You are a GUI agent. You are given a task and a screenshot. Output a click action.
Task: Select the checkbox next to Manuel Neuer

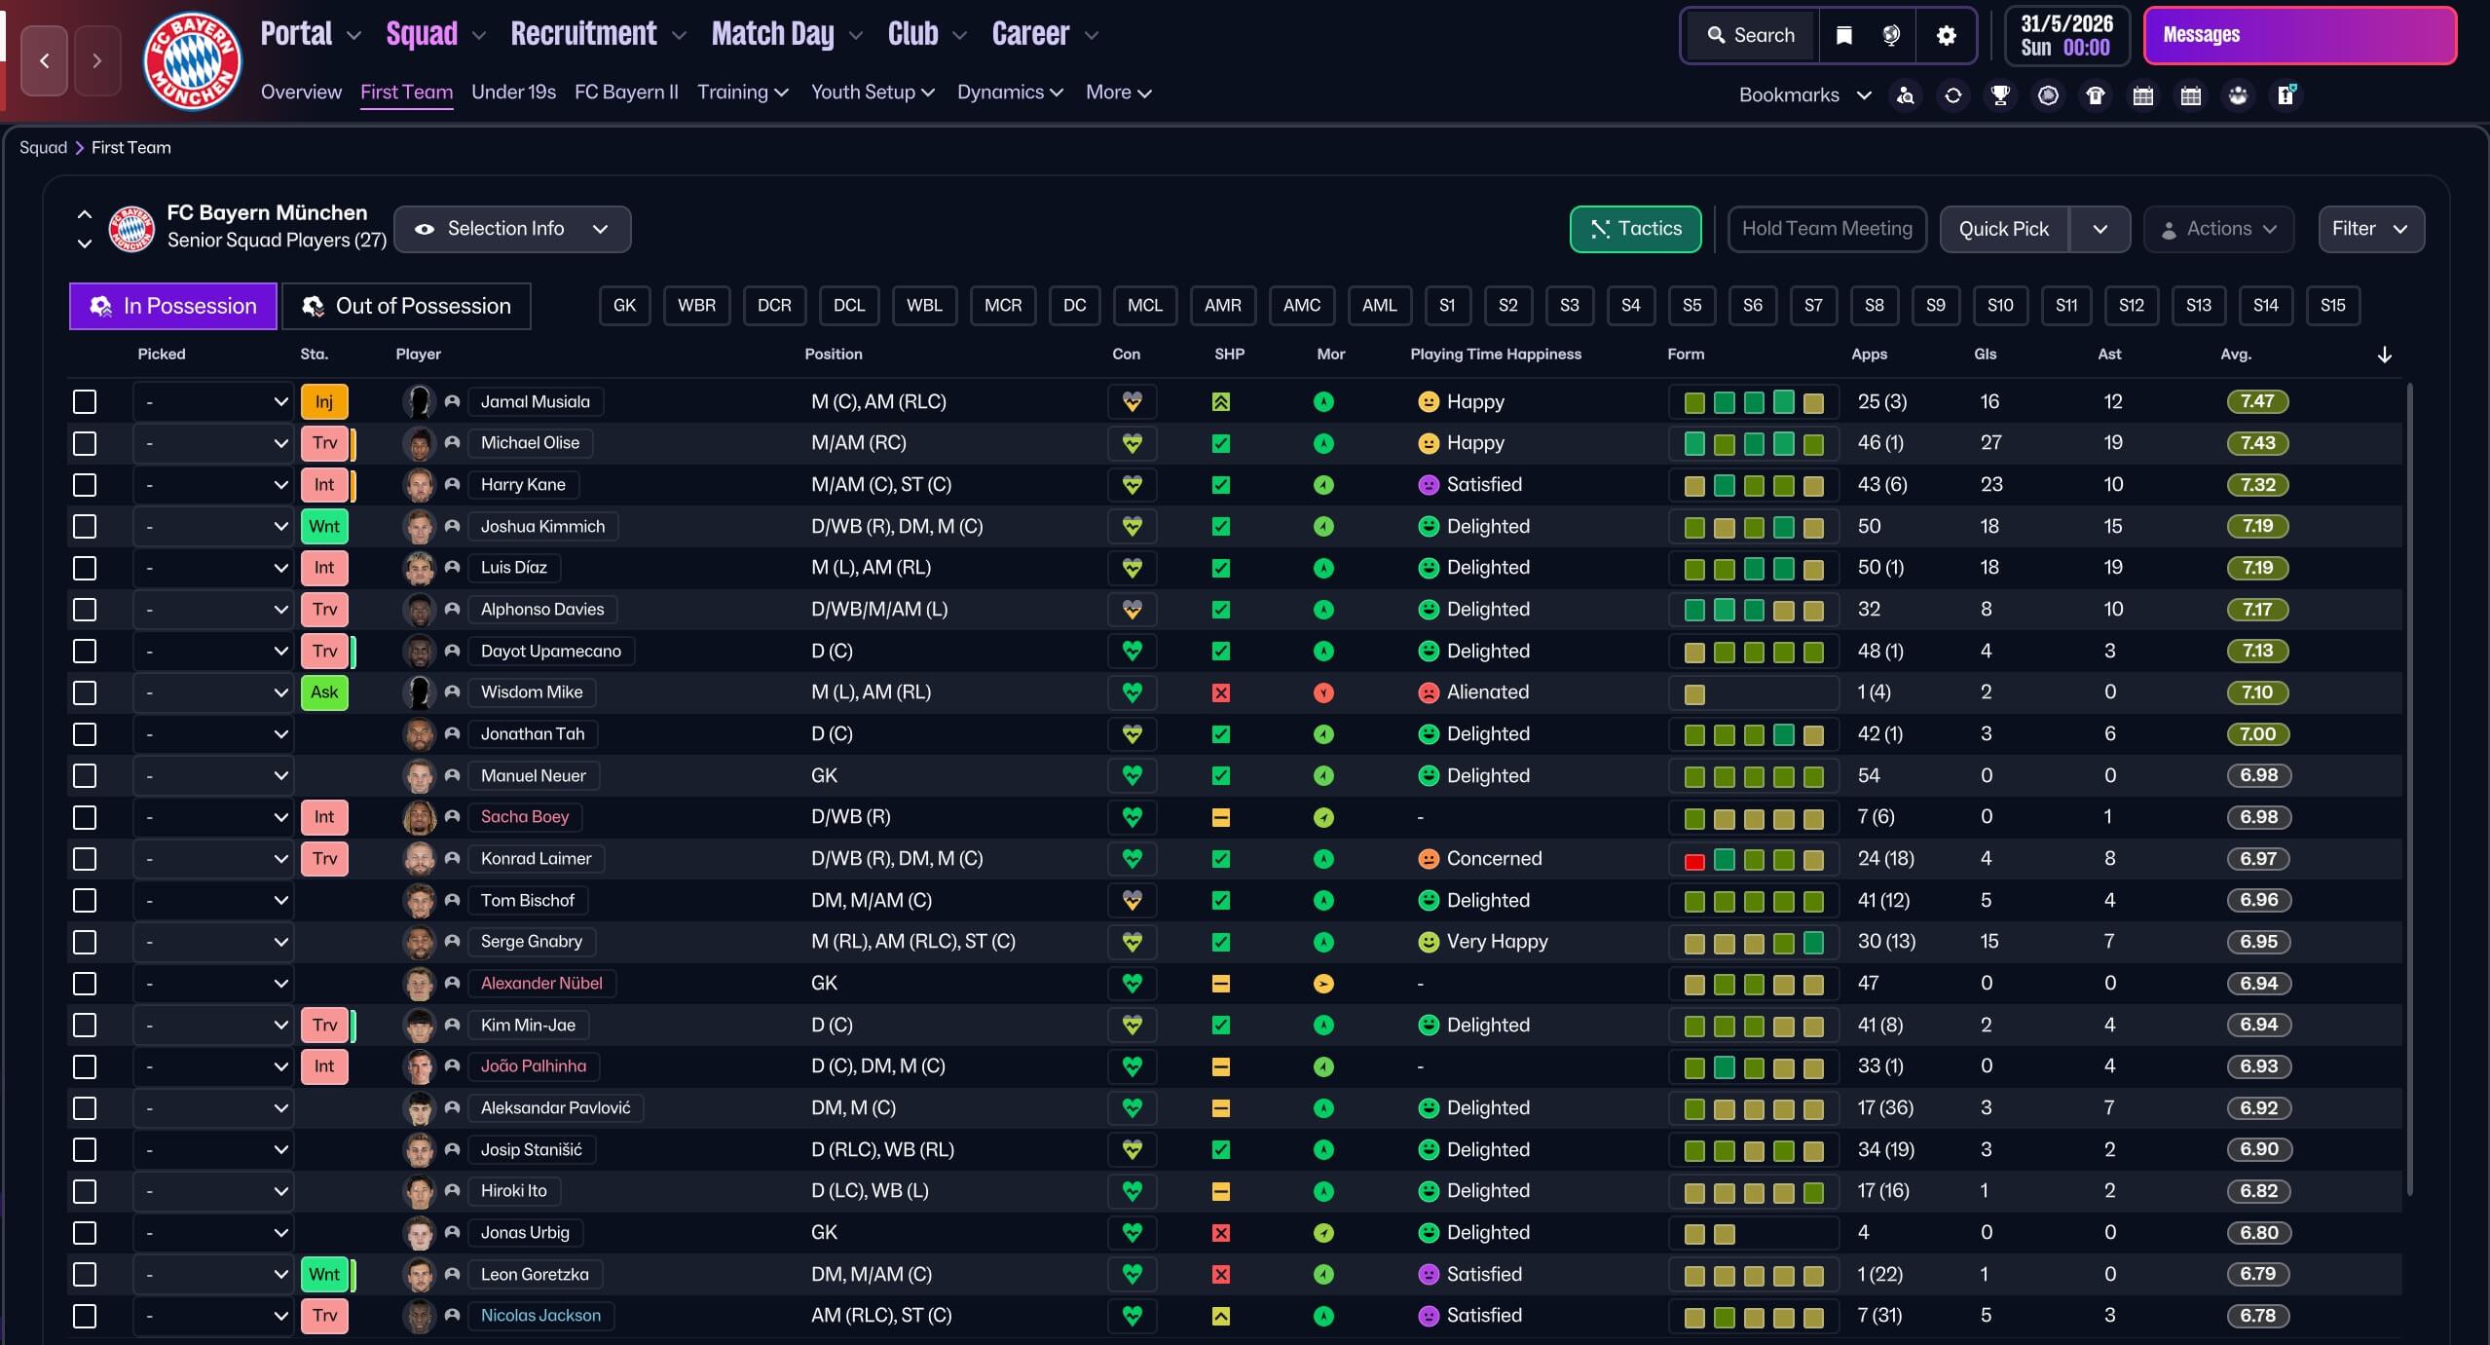coord(85,776)
